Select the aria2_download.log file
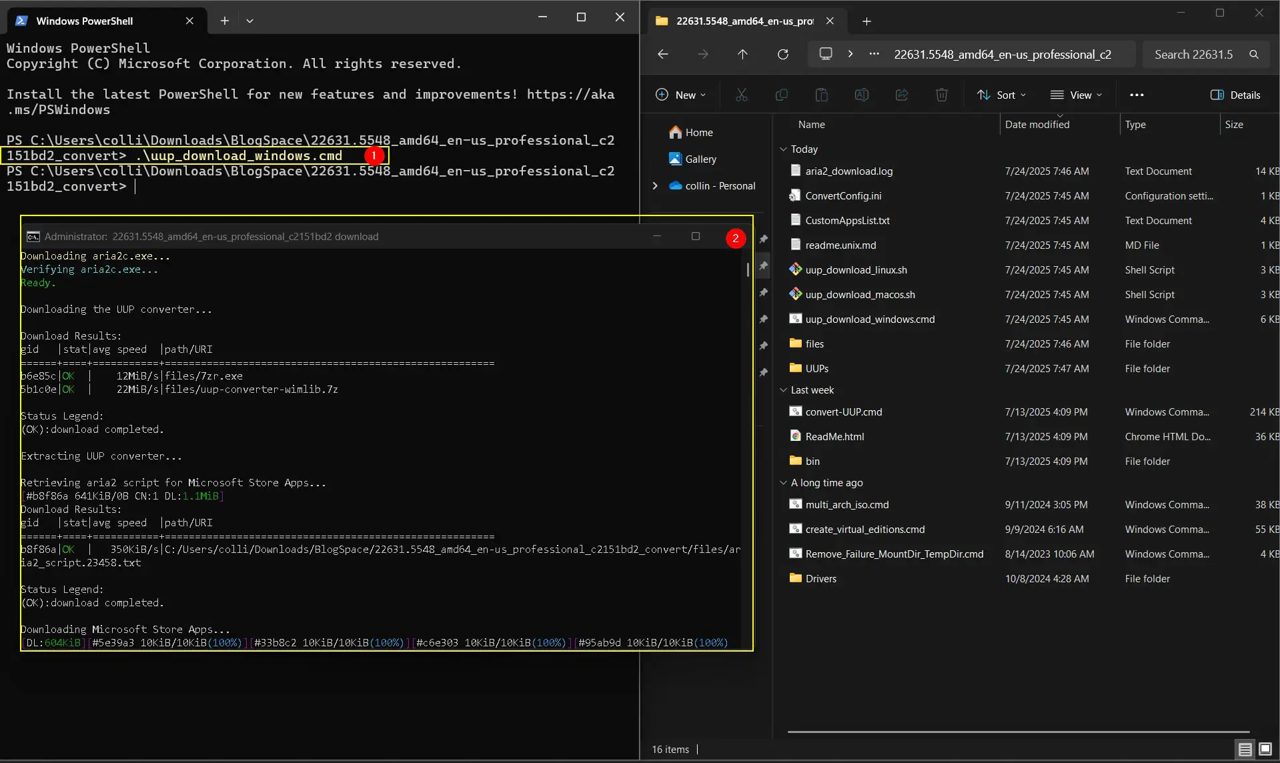 point(848,171)
